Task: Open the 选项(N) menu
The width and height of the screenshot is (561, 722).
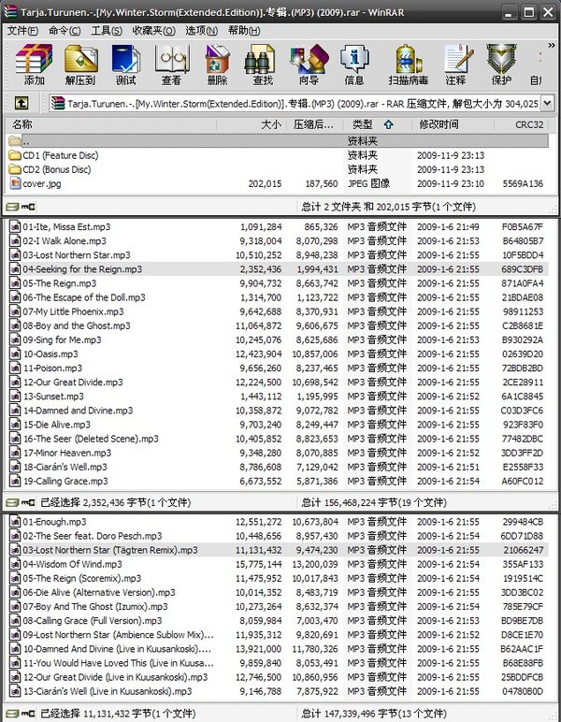Action: click(x=202, y=31)
